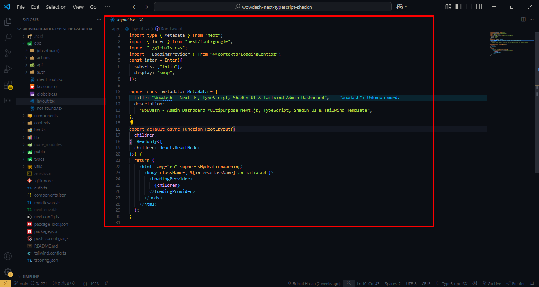
Task: Toggle the Primary Side Bar visibility
Action: point(458,6)
